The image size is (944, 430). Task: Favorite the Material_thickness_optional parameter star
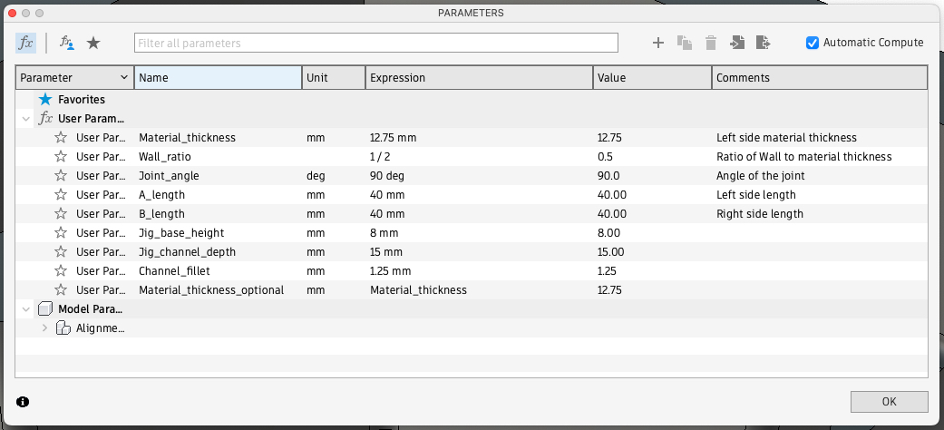60,289
